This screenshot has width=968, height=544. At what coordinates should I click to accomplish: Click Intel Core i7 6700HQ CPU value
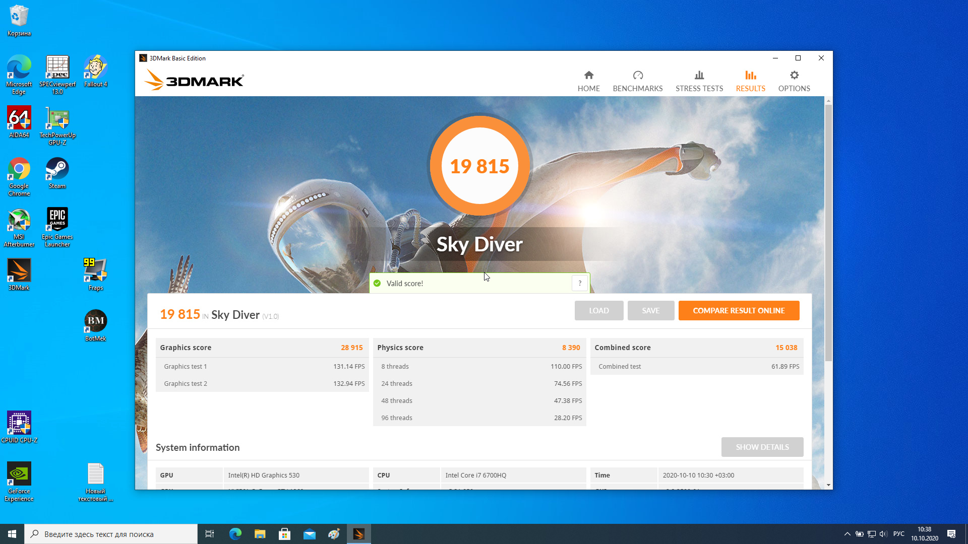[475, 475]
